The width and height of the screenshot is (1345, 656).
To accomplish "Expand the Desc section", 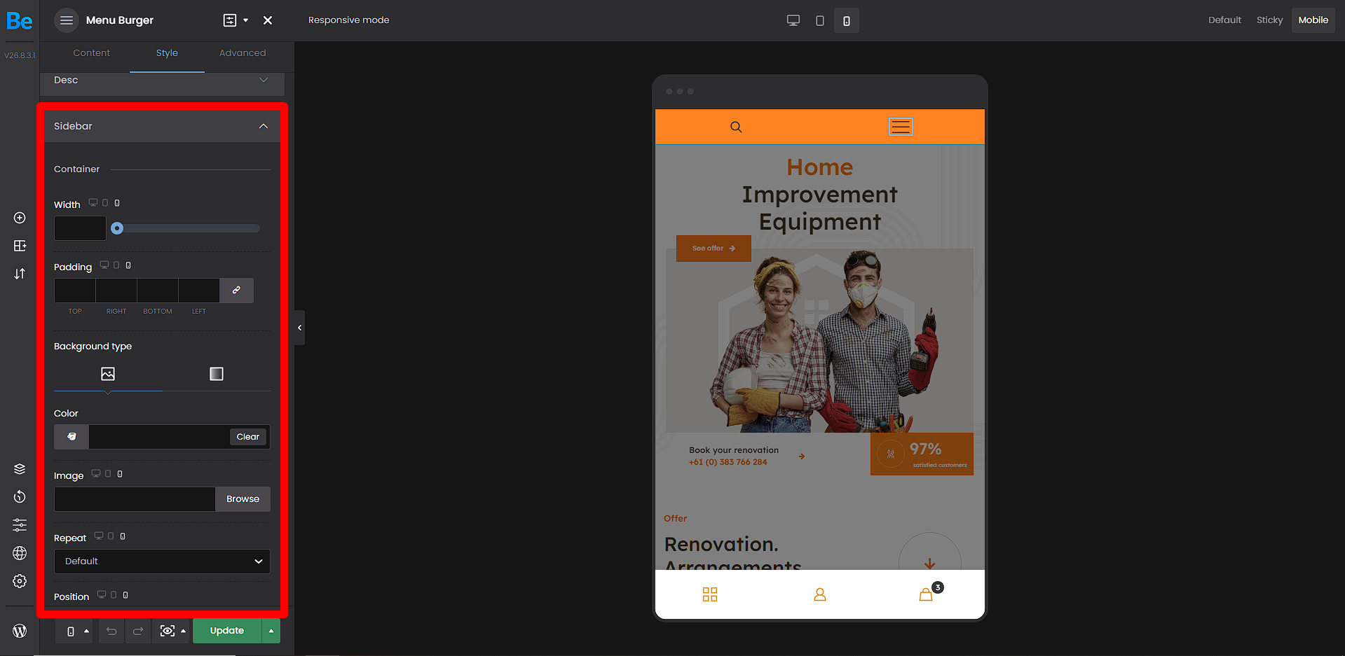I will click(162, 81).
